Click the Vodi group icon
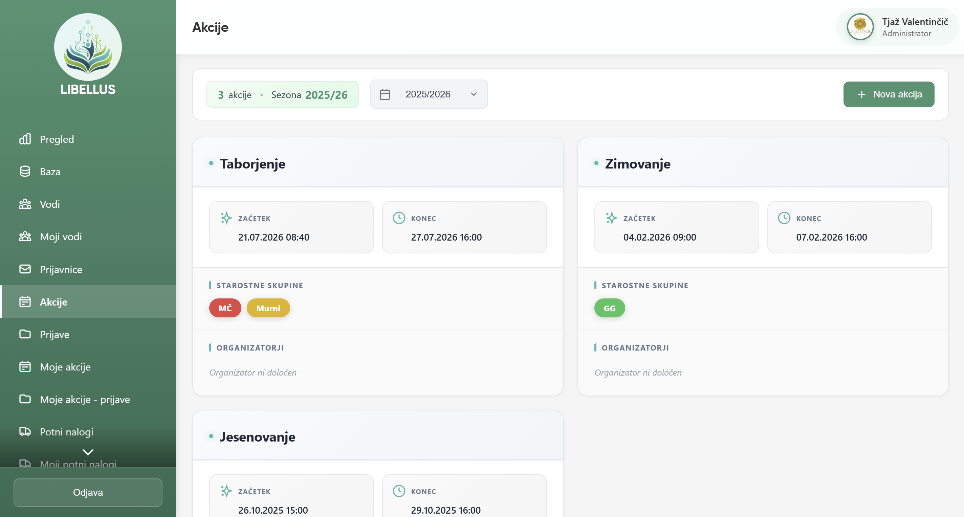Image resolution: width=964 pixels, height=517 pixels. click(x=25, y=204)
